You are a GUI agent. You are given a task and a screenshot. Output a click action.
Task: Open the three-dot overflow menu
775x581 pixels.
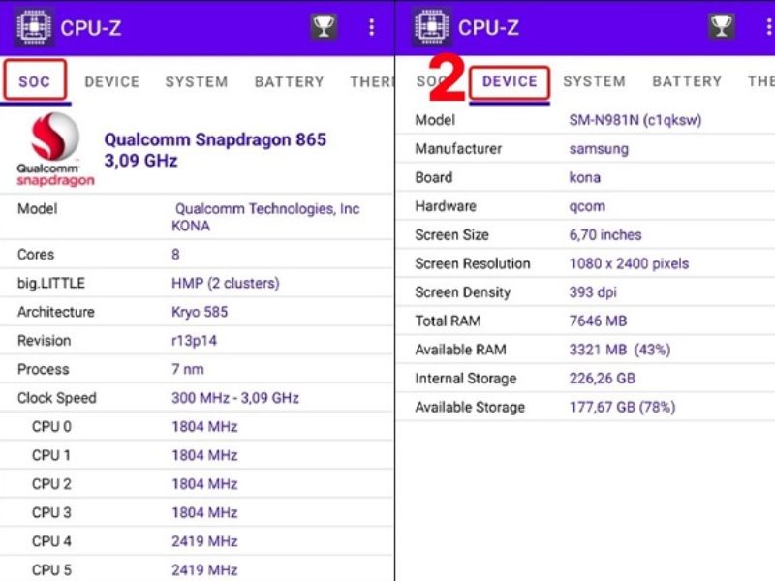[x=372, y=28]
